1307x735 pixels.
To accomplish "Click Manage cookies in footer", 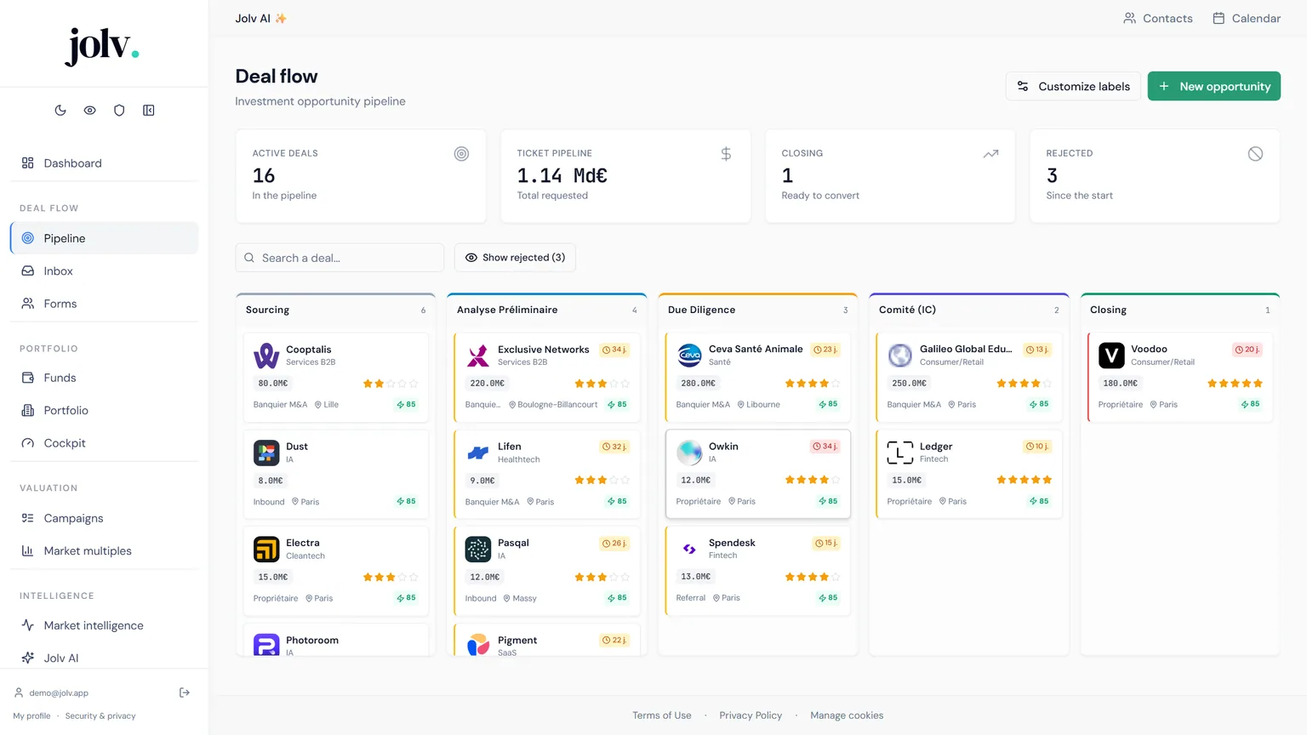I will click(x=847, y=715).
